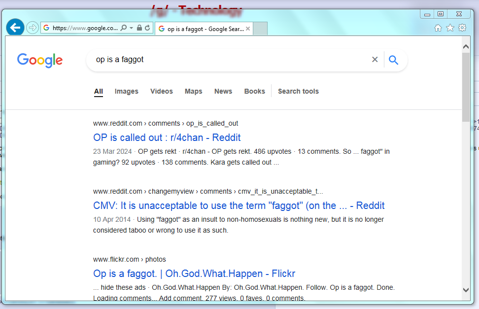Switch to Maps results
Viewport: 479px width, 309px height.
pos(193,91)
